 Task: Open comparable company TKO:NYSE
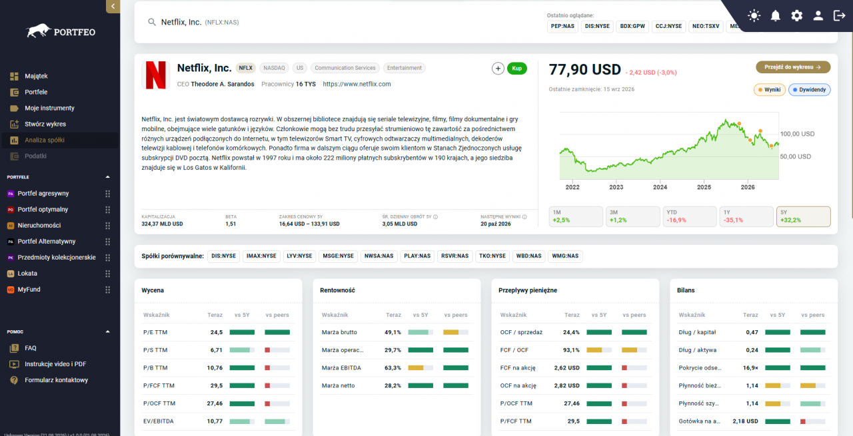[492, 256]
